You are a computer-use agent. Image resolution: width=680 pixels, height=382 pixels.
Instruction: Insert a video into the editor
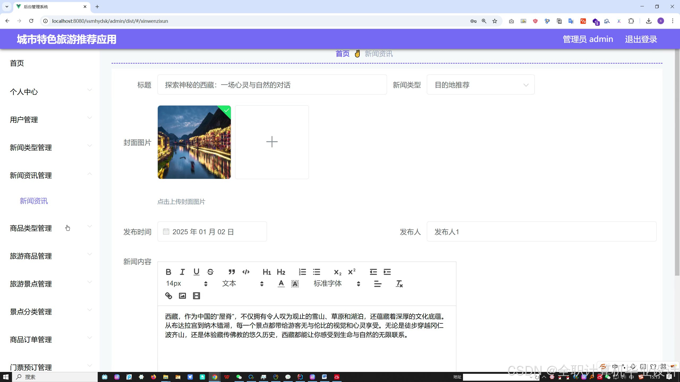pyautogui.click(x=197, y=296)
